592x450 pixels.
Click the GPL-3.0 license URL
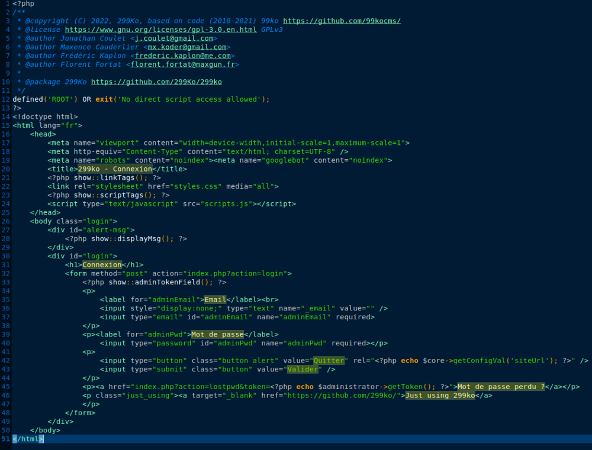coord(160,30)
